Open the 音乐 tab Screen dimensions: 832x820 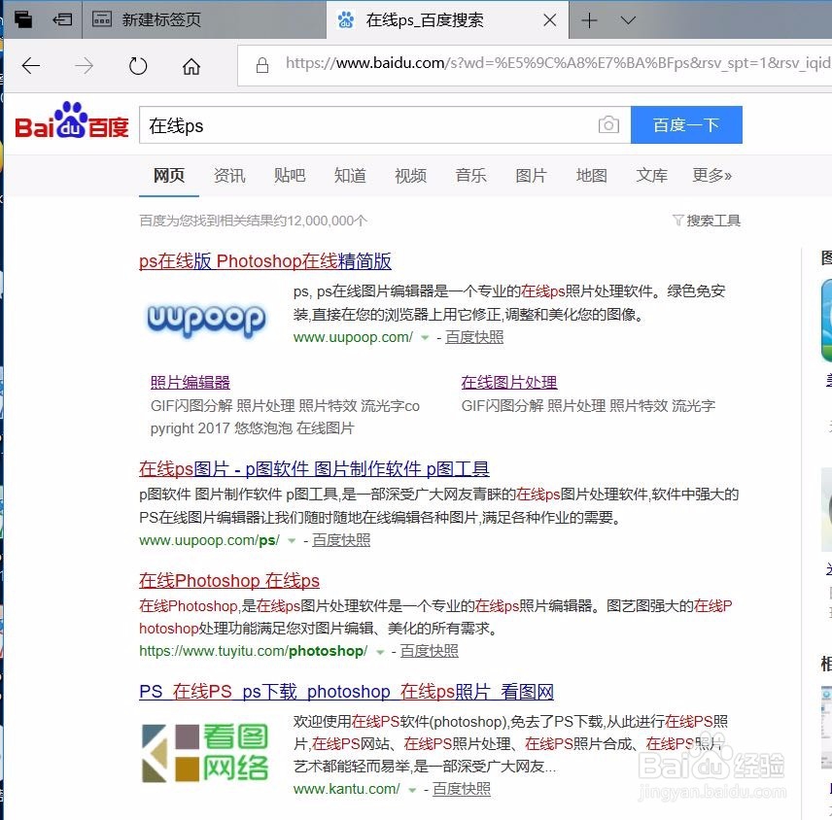coord(470,175)
